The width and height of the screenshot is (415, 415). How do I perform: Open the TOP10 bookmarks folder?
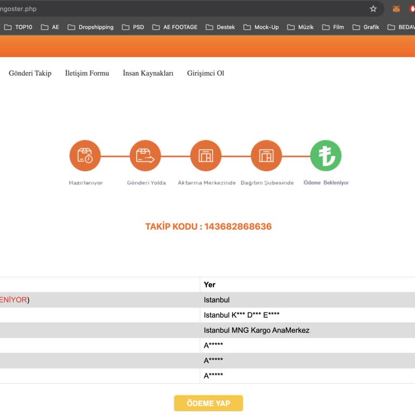click(x=18, y=27)
